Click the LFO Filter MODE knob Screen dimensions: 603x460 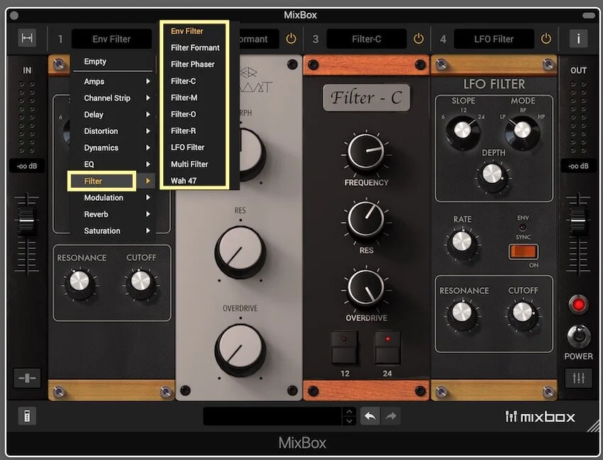tap(522, 131)
